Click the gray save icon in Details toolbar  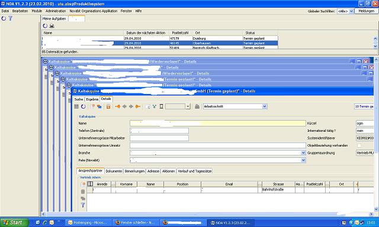76,106
